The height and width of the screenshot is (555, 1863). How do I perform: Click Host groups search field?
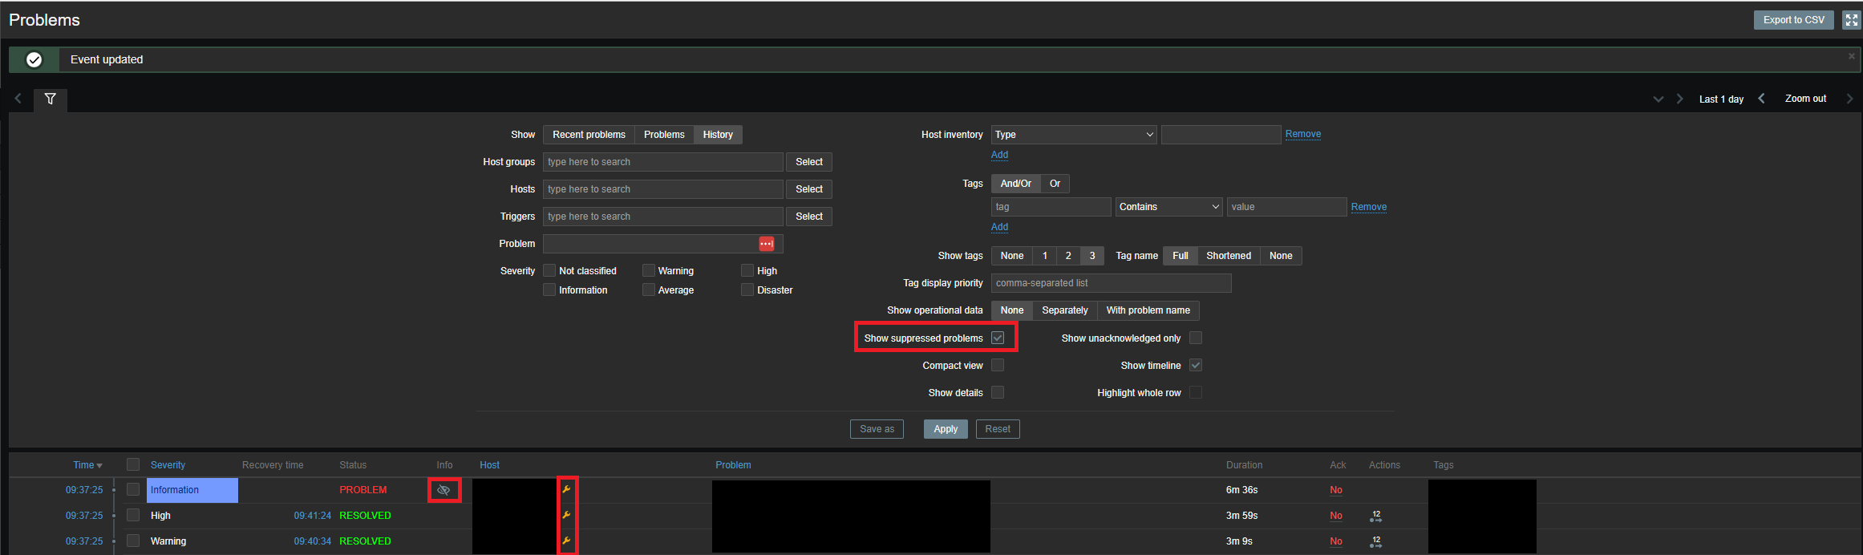(662, 162)
